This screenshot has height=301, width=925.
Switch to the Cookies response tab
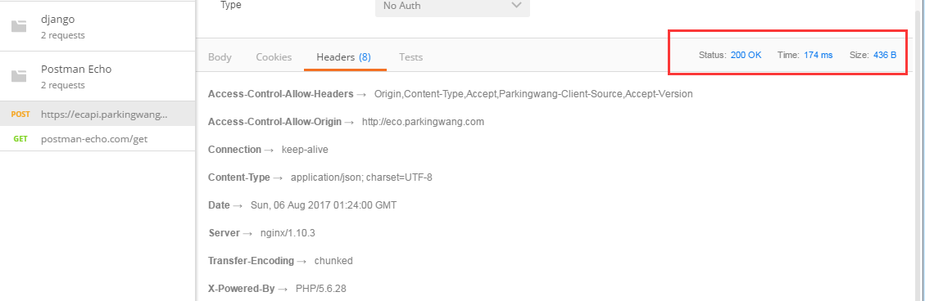[274, 57]
